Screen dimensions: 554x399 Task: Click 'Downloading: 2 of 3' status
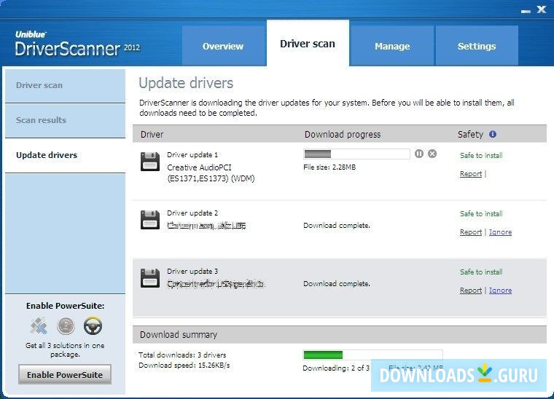point(336,368)
